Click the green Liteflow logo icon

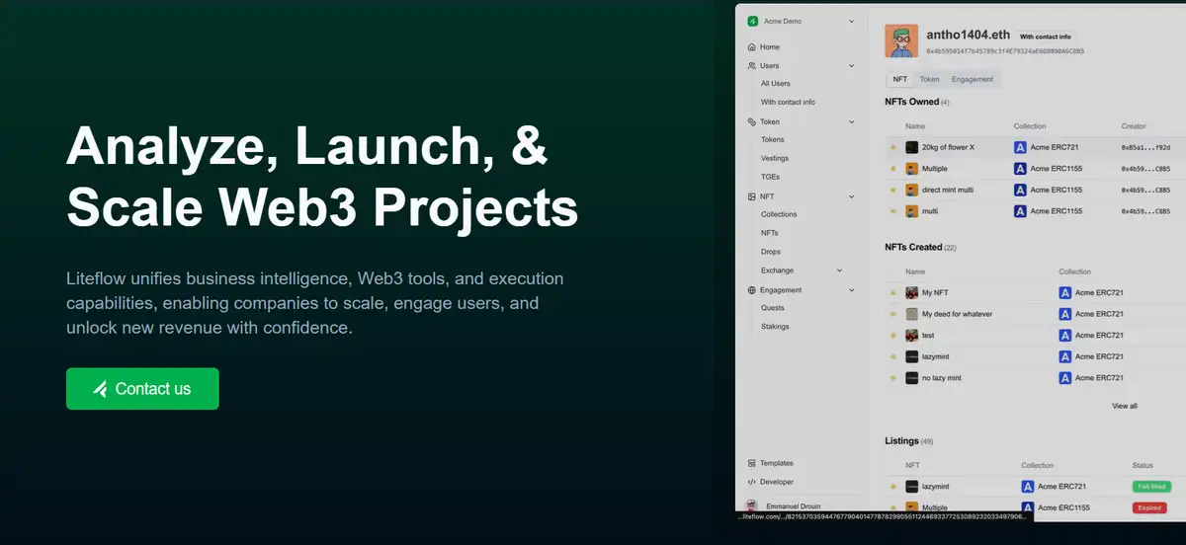click(752, 21)
